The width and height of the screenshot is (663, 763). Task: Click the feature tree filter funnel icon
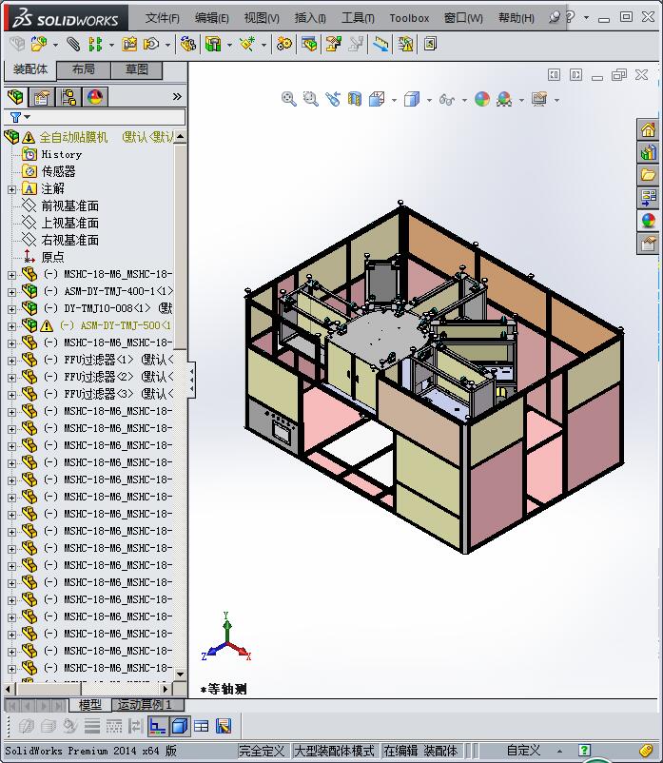click(15, 117)
